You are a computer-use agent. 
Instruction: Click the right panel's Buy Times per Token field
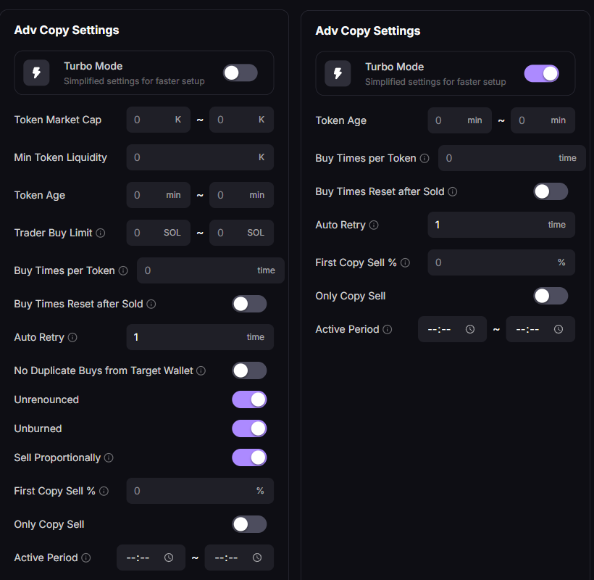(x=500, y=158)
